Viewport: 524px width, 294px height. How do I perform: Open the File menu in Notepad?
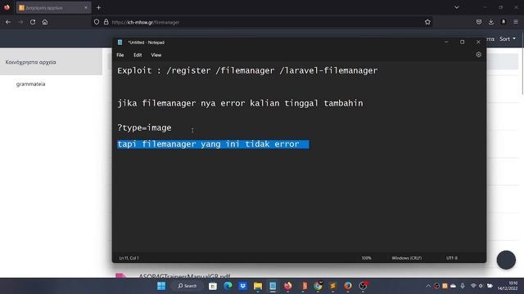[120, 55]
